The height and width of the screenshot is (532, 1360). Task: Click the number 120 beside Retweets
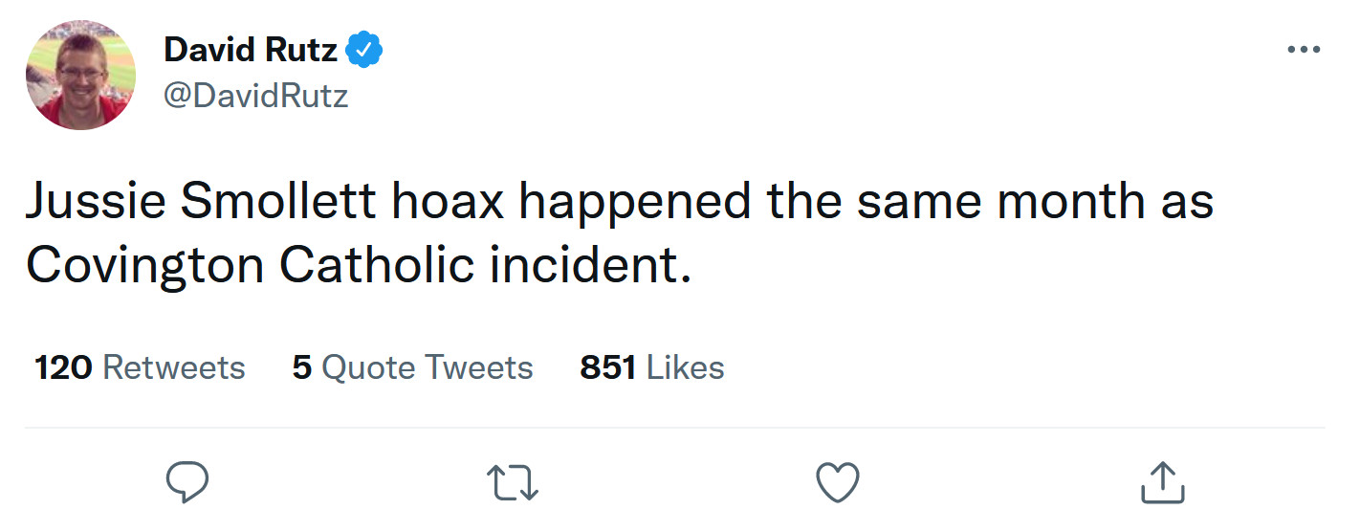pyautogui.click(x=63, y=367)
